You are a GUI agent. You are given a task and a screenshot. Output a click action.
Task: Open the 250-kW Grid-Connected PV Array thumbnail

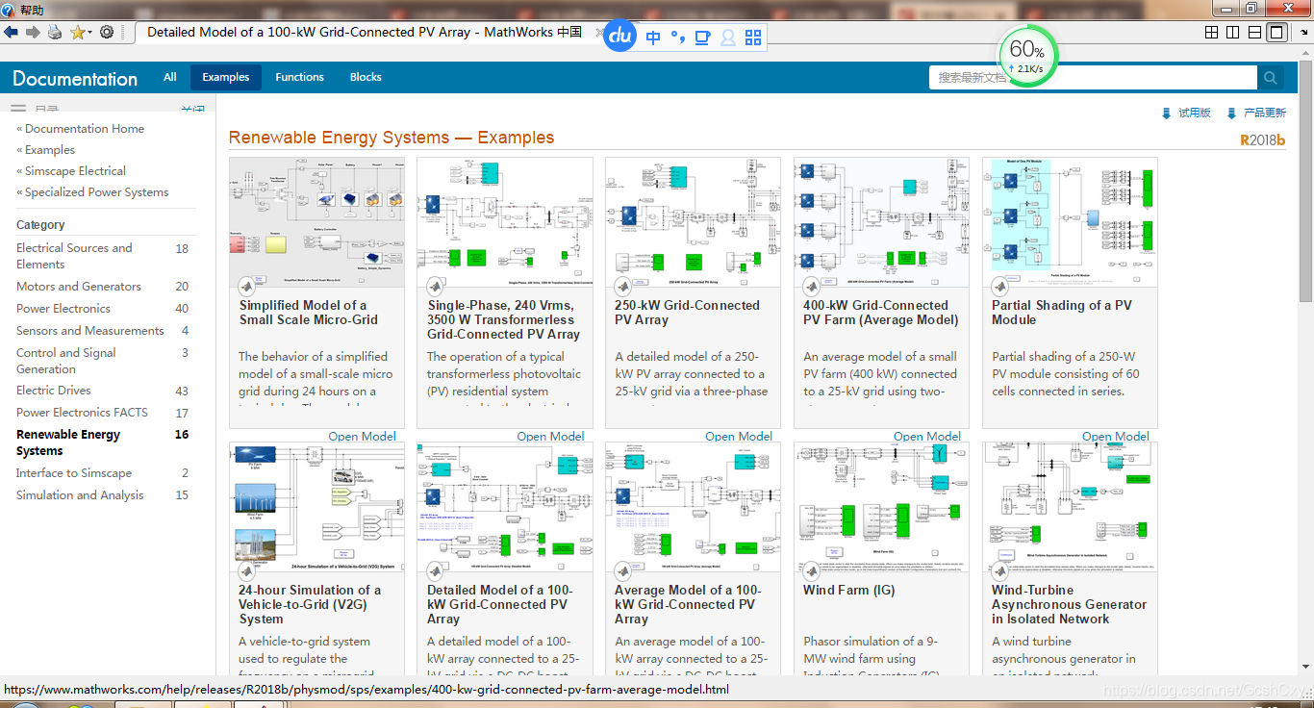693,222
